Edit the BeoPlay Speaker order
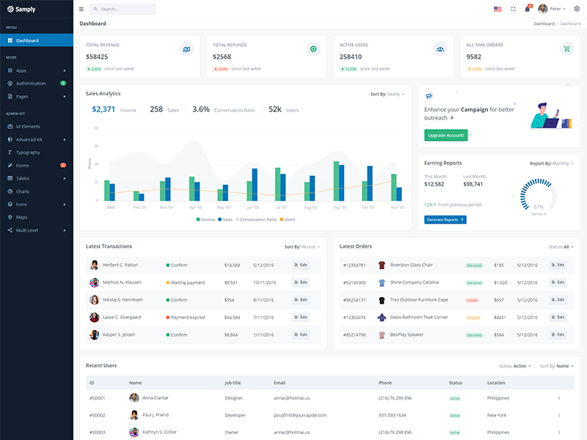The height and width of the screenshot is (440, 587). pos(558,335)
